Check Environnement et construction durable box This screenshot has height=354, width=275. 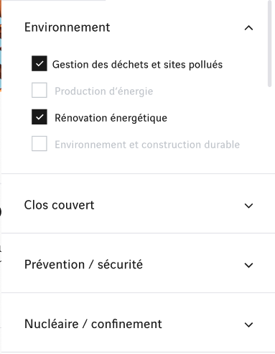[39, 143]
